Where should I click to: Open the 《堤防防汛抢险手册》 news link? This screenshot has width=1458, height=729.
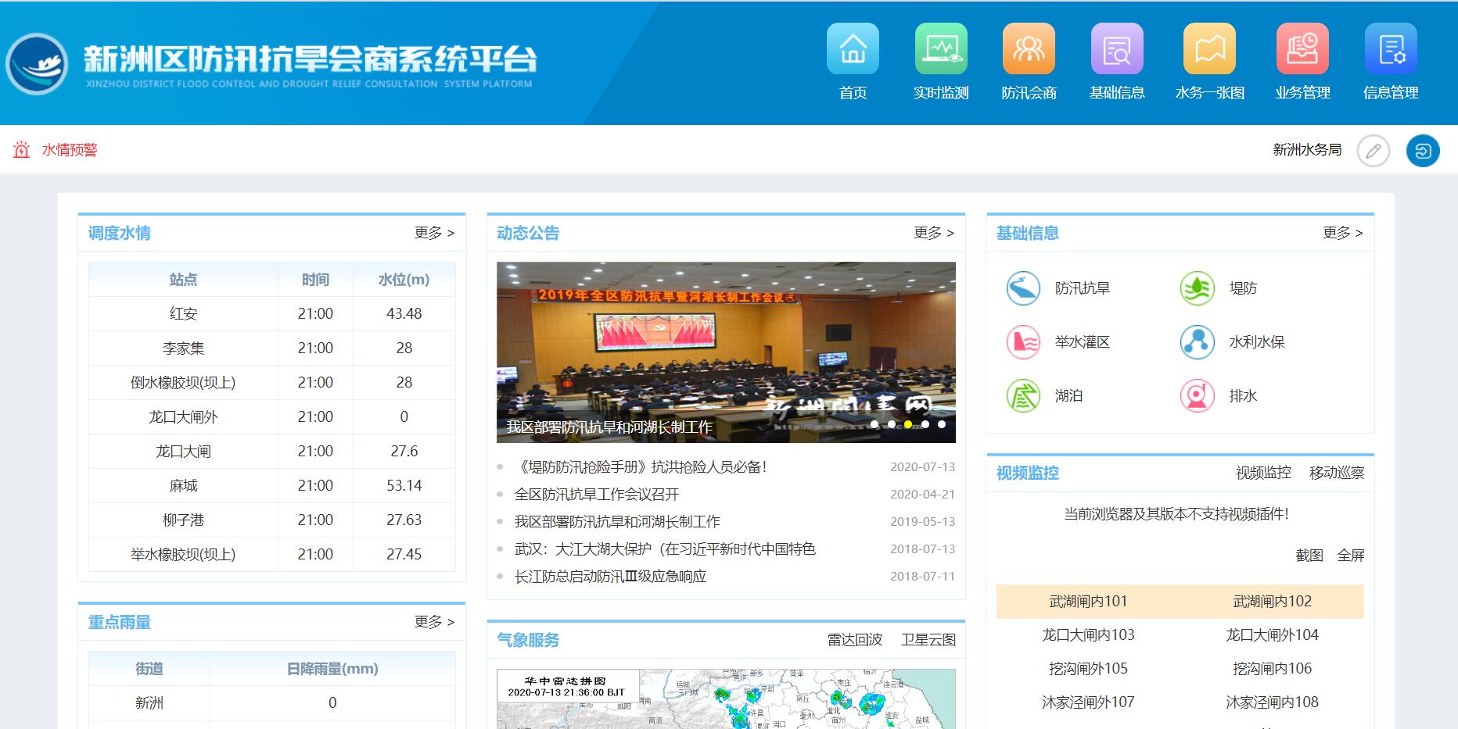pos(641,467)
